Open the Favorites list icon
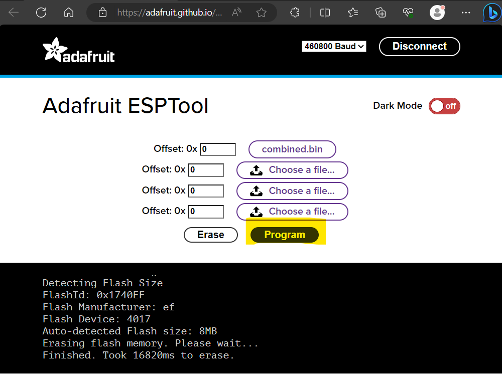This screenshot has height=375, width=502. click(353, 13)
